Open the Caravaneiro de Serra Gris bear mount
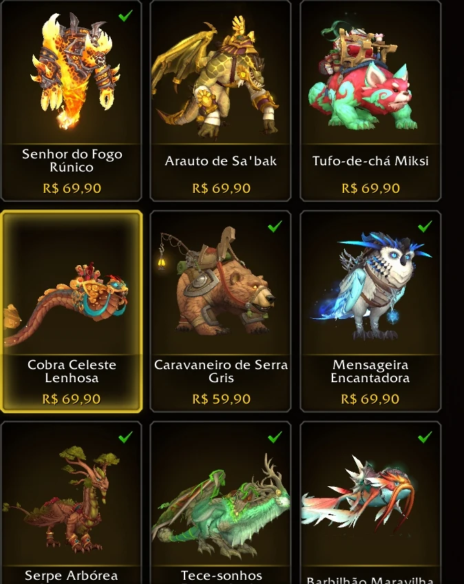Image resolution: width=464 pixels, height=584 pixels. [x=220, y=311]
